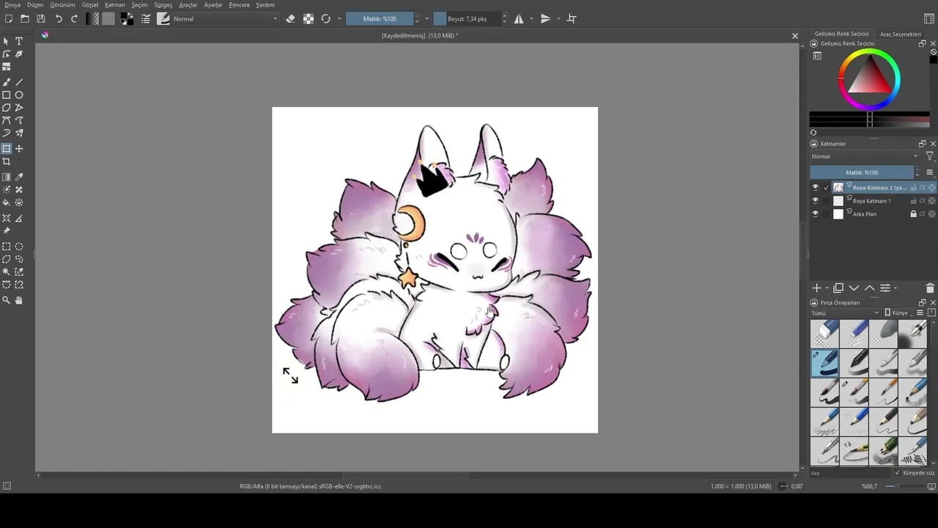938x528 pixels.
Task: Select the Measure tool
Action: 19,219
